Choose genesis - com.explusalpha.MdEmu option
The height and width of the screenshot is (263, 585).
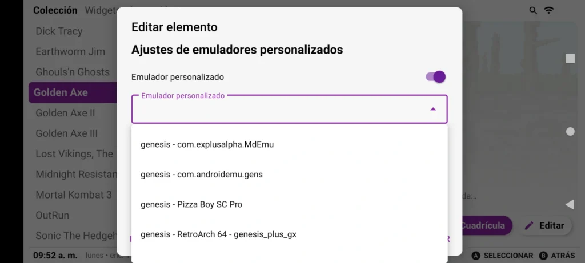[x=207, y=144]
